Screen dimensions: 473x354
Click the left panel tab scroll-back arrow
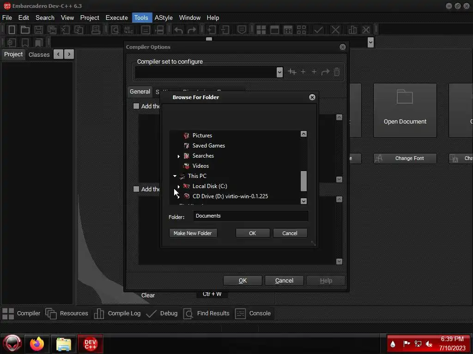(x=58, y=54)
